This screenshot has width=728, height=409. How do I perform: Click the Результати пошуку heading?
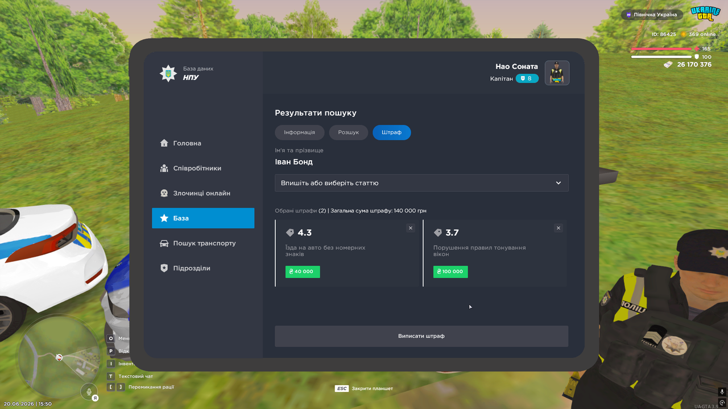point(316,113)
